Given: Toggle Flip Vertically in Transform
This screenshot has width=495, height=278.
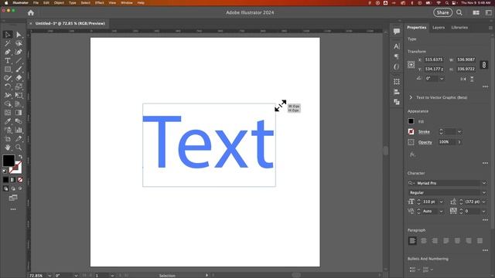Looking at the screenshot, I should point(472,79).
